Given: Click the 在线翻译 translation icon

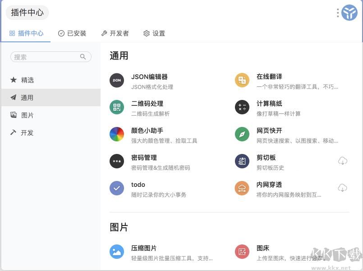Looking at the screenshot, I should (242, 80).
